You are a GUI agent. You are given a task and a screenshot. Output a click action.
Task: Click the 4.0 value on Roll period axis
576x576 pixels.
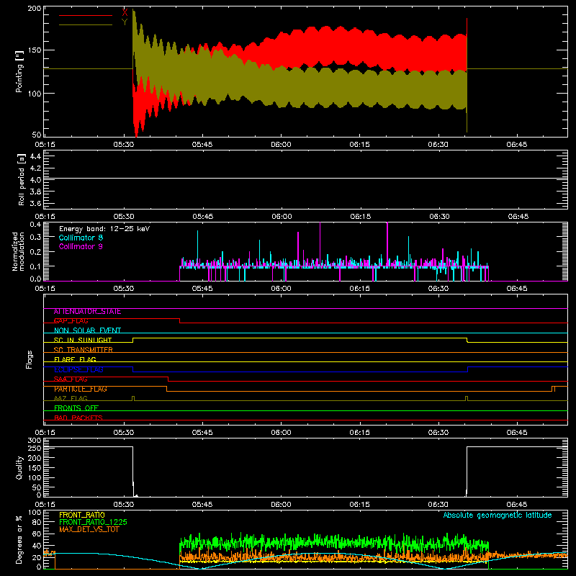point(35,179)
